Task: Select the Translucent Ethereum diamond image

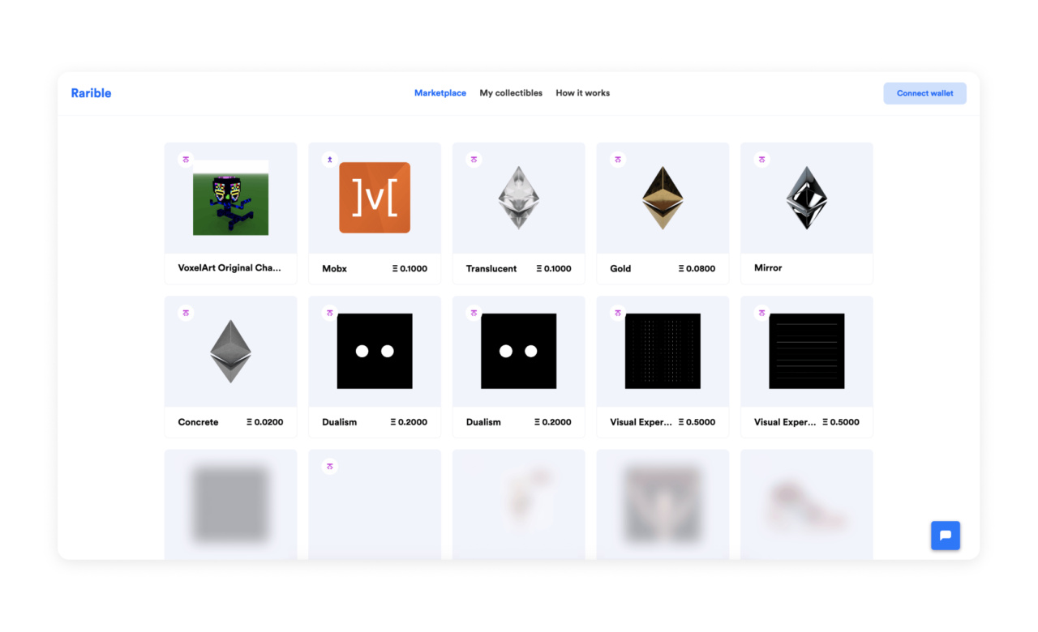Action: 518,198
